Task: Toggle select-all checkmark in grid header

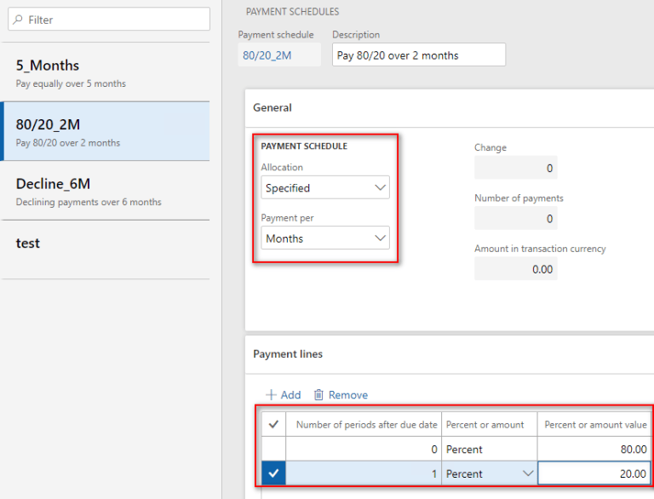Action: (x=273, y=424)
